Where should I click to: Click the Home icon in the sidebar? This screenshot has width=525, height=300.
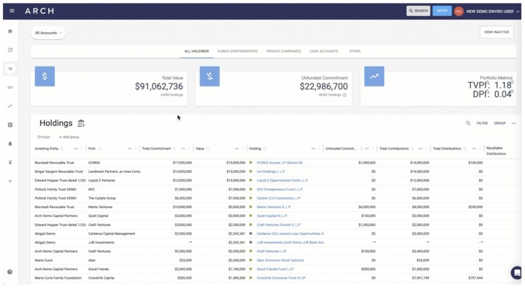tap(10, 31)
